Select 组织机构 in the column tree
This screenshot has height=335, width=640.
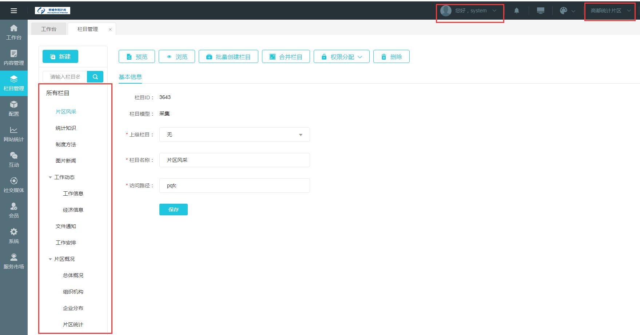73,292
